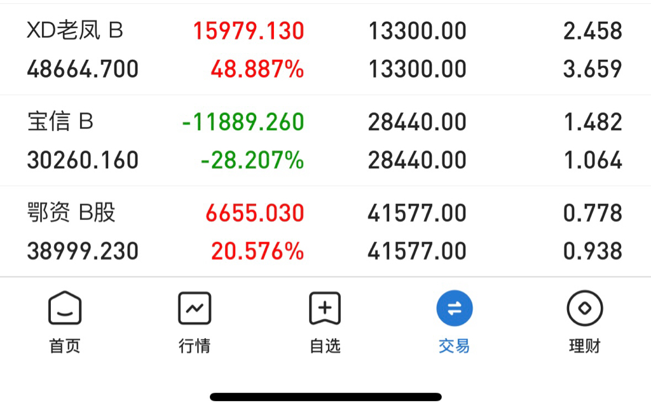Tap the Home (首页) icon

[x=65, y=308]
